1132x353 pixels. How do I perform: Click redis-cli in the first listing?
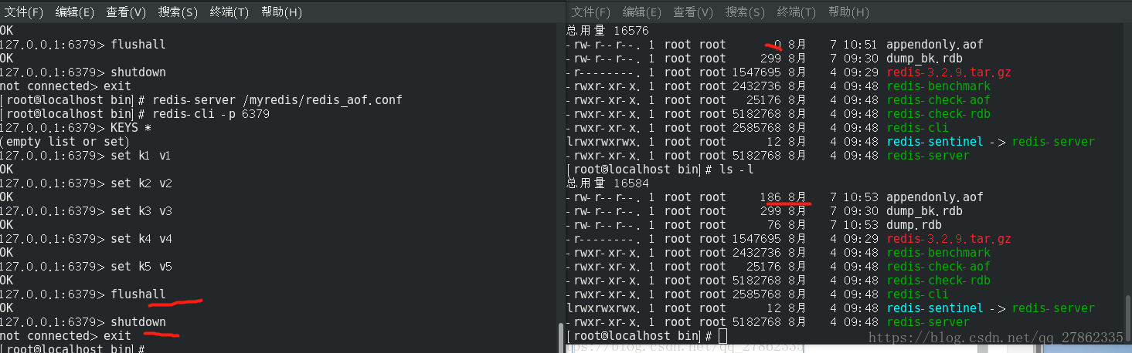click(x=917, y=128)
